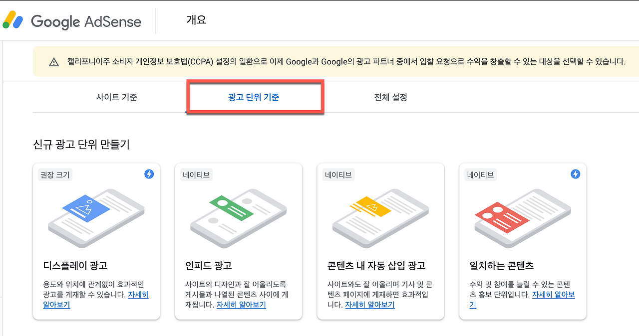
Task: Click the 일치하는 콘텐츠 phone illustration
Action: click(523, 218)
